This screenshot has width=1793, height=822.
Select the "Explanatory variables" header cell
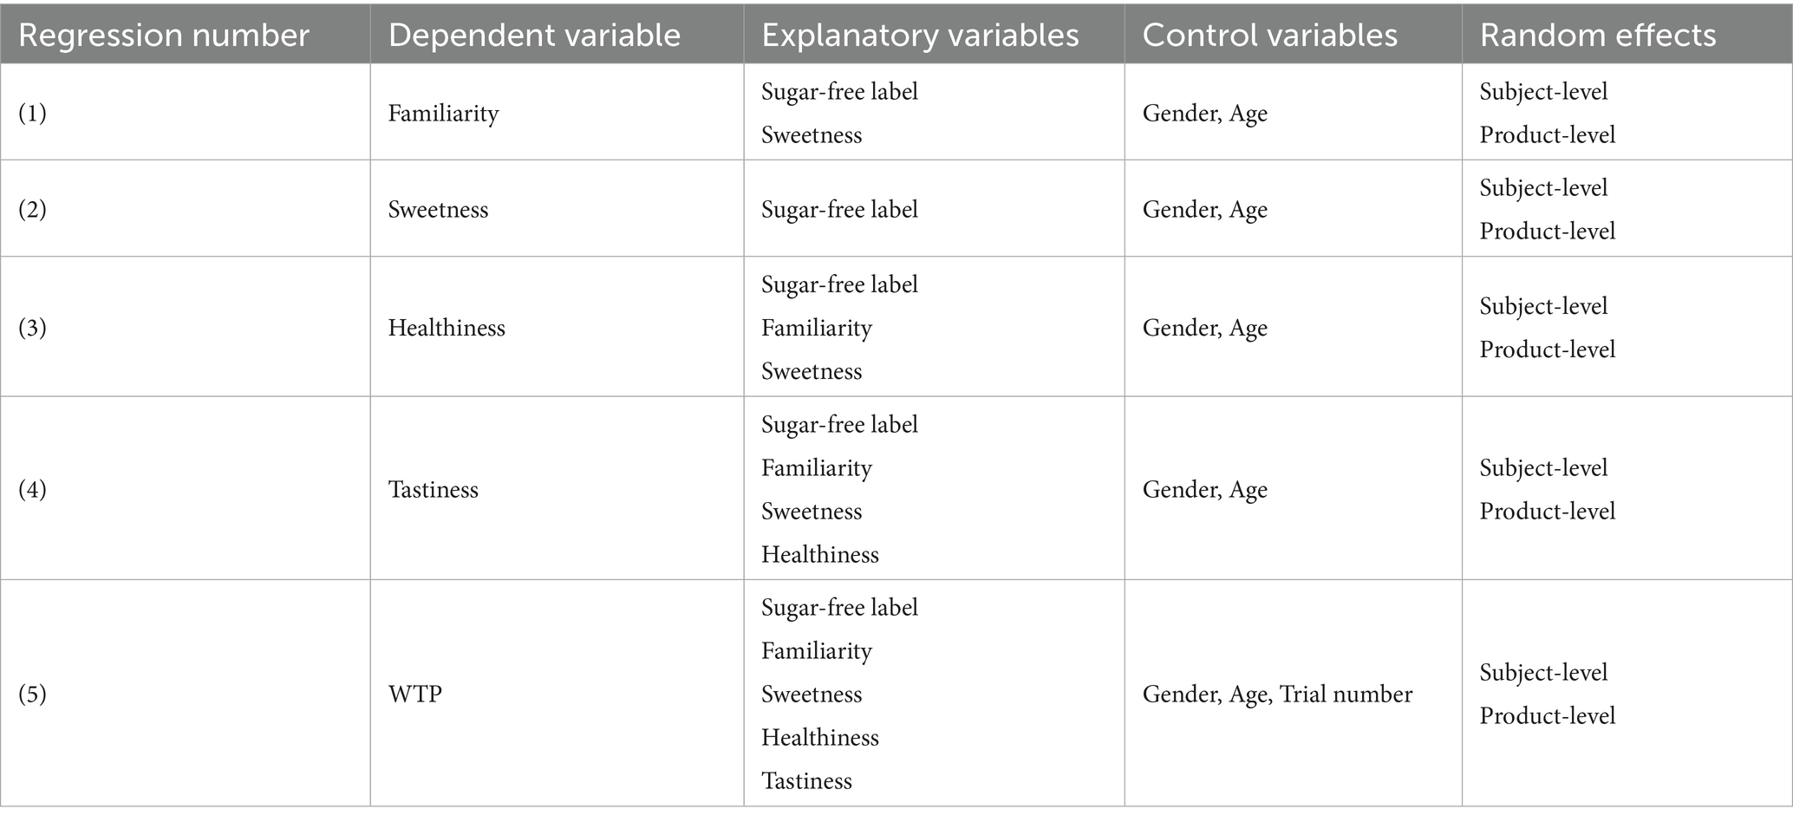click(920, 36)
